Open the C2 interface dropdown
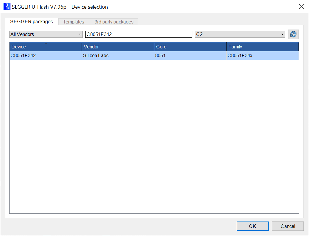 coord(240,34)
